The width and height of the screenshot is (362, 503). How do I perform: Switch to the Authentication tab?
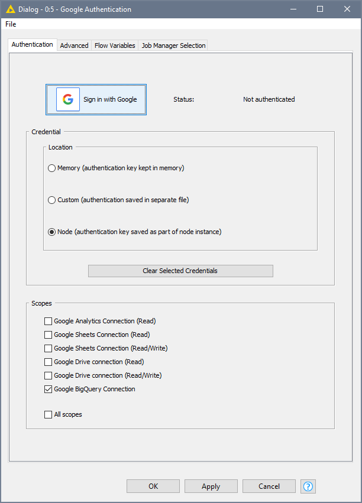pyautogui.click(x=32, y=44)
